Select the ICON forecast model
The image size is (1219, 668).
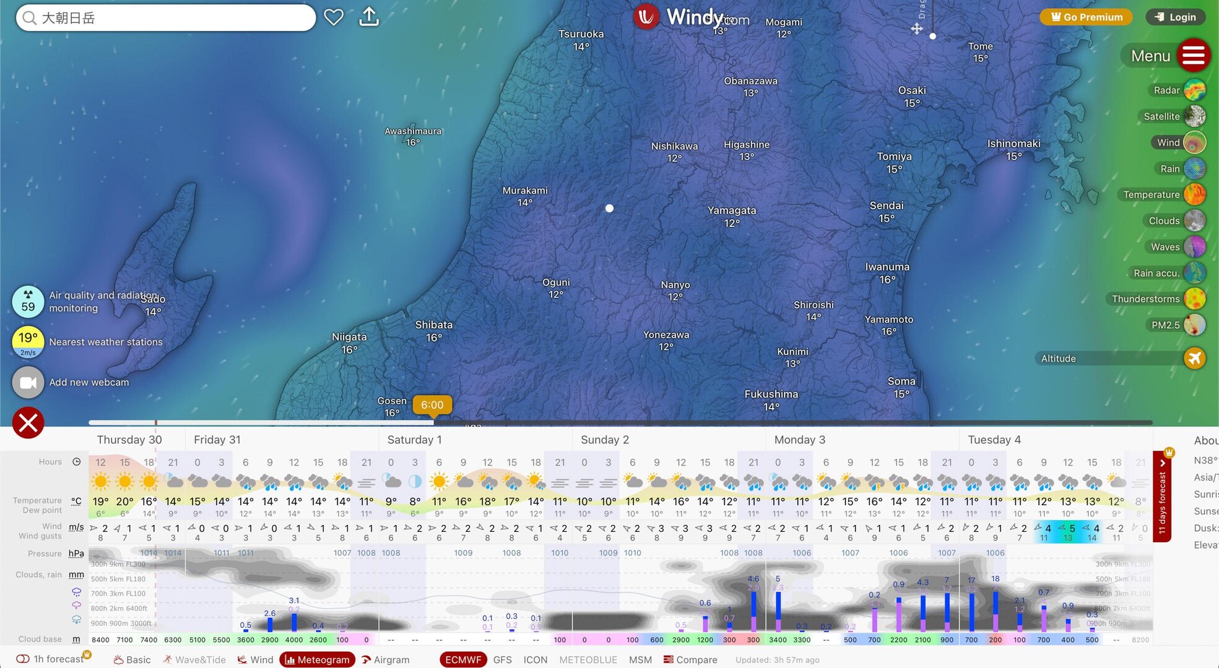535,660
